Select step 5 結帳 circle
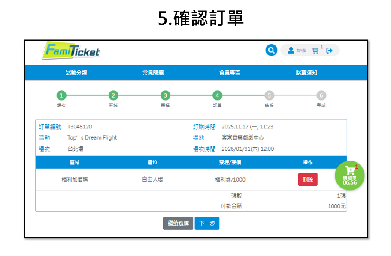 pos(269,95)
